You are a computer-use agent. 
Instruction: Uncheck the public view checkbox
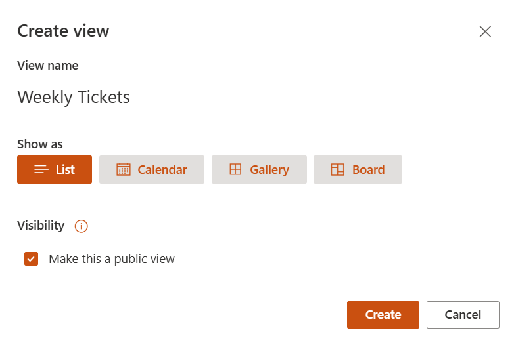point(31,258)
